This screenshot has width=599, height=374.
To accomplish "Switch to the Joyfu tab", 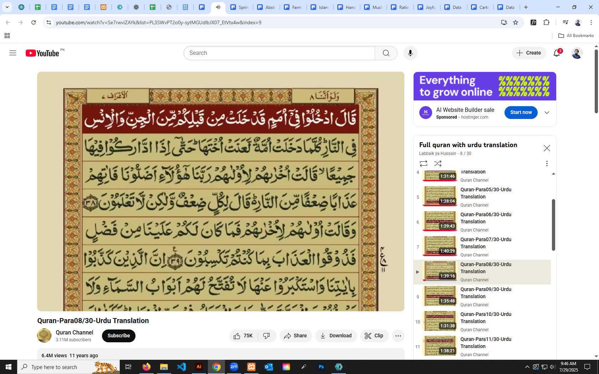I will 427,7.
